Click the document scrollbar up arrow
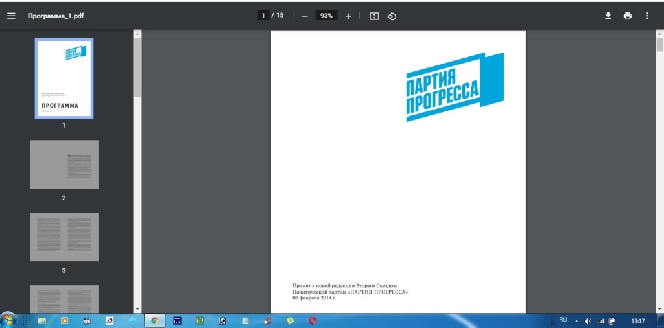 click(659, 33)
